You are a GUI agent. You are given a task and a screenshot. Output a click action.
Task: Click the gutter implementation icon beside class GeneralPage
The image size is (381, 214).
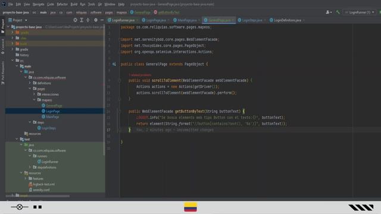point(114,64)
